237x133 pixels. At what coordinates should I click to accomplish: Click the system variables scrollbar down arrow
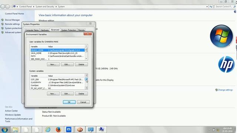pyautogui.click(x=86, y=88)
